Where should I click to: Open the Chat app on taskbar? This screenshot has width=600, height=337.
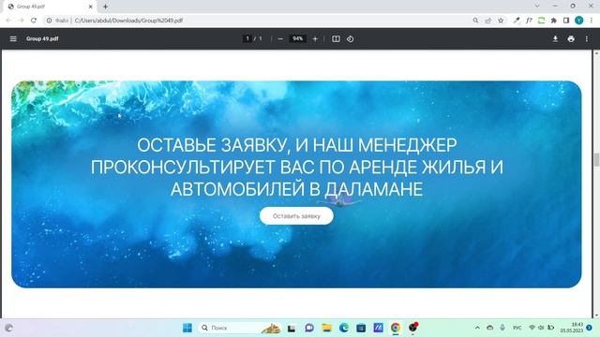309,328
